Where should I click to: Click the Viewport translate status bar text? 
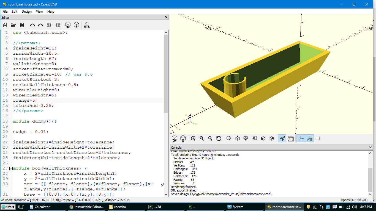(65, 200)
